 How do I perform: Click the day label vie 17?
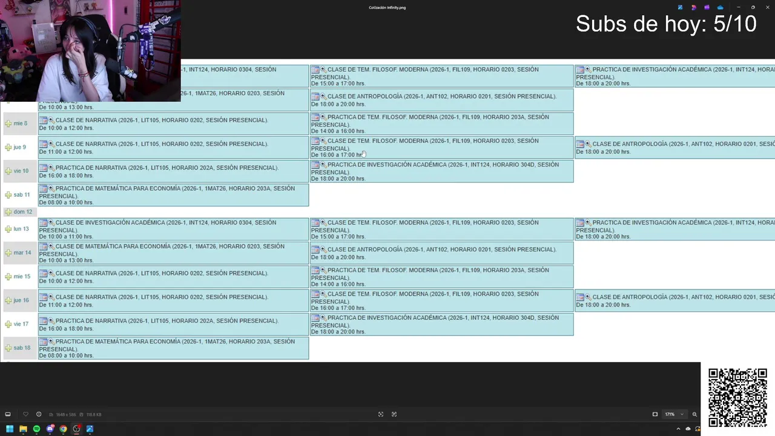(21, 324)
